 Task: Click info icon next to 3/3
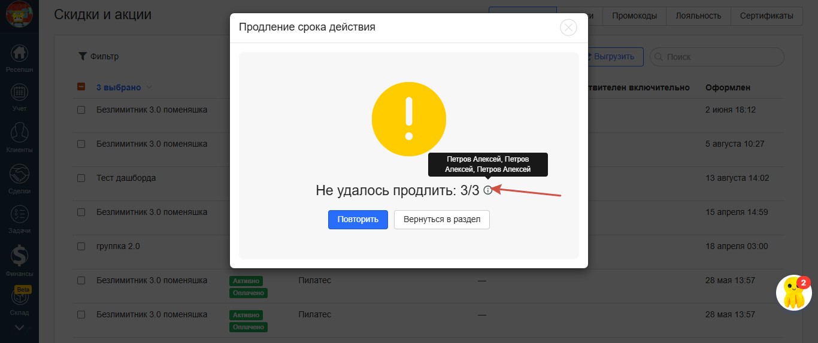[488, 190]
